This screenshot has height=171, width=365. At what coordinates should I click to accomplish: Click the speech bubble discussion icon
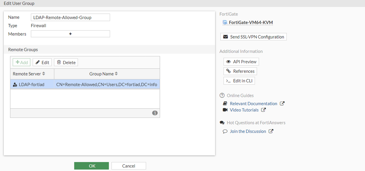click(225, 131)
